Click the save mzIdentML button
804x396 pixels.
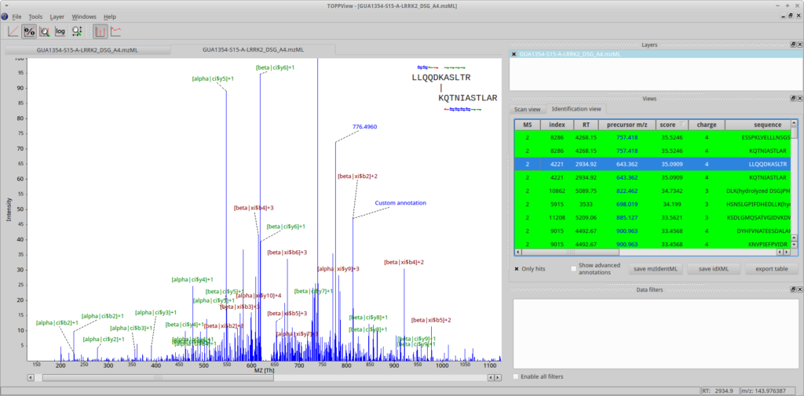tap(655, 269)
